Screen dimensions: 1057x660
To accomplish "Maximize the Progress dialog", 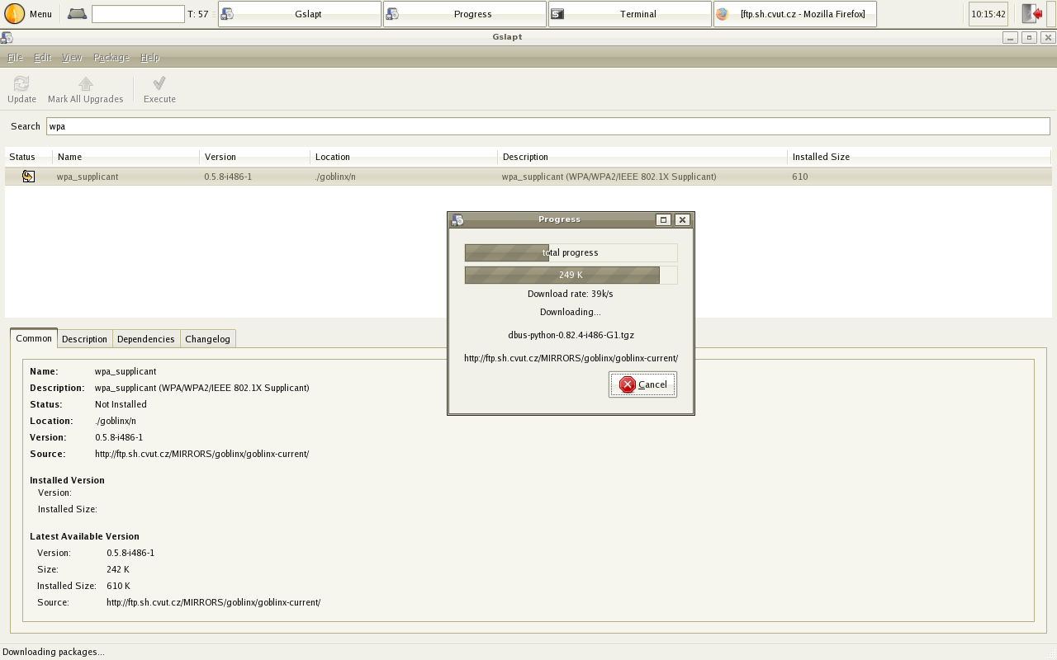I will (x=663, y=219).
